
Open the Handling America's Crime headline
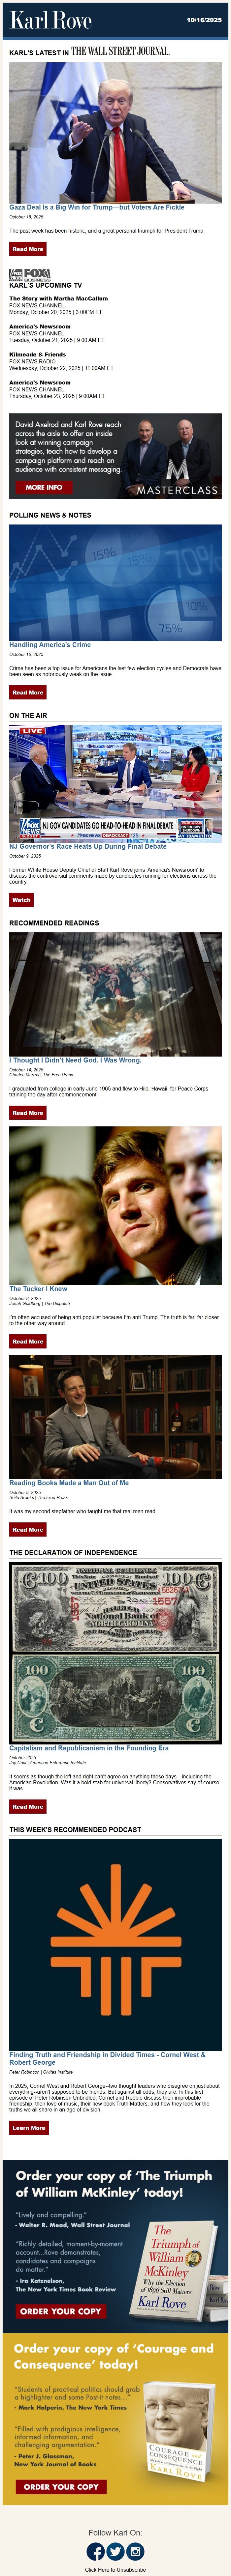pos(50,645)
